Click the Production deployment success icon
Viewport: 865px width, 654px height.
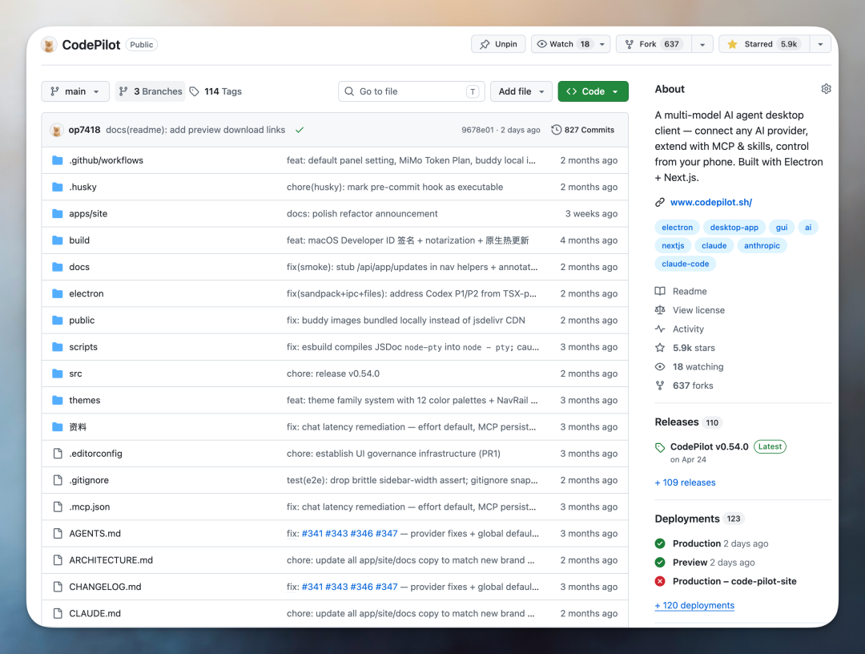[660, 543]
